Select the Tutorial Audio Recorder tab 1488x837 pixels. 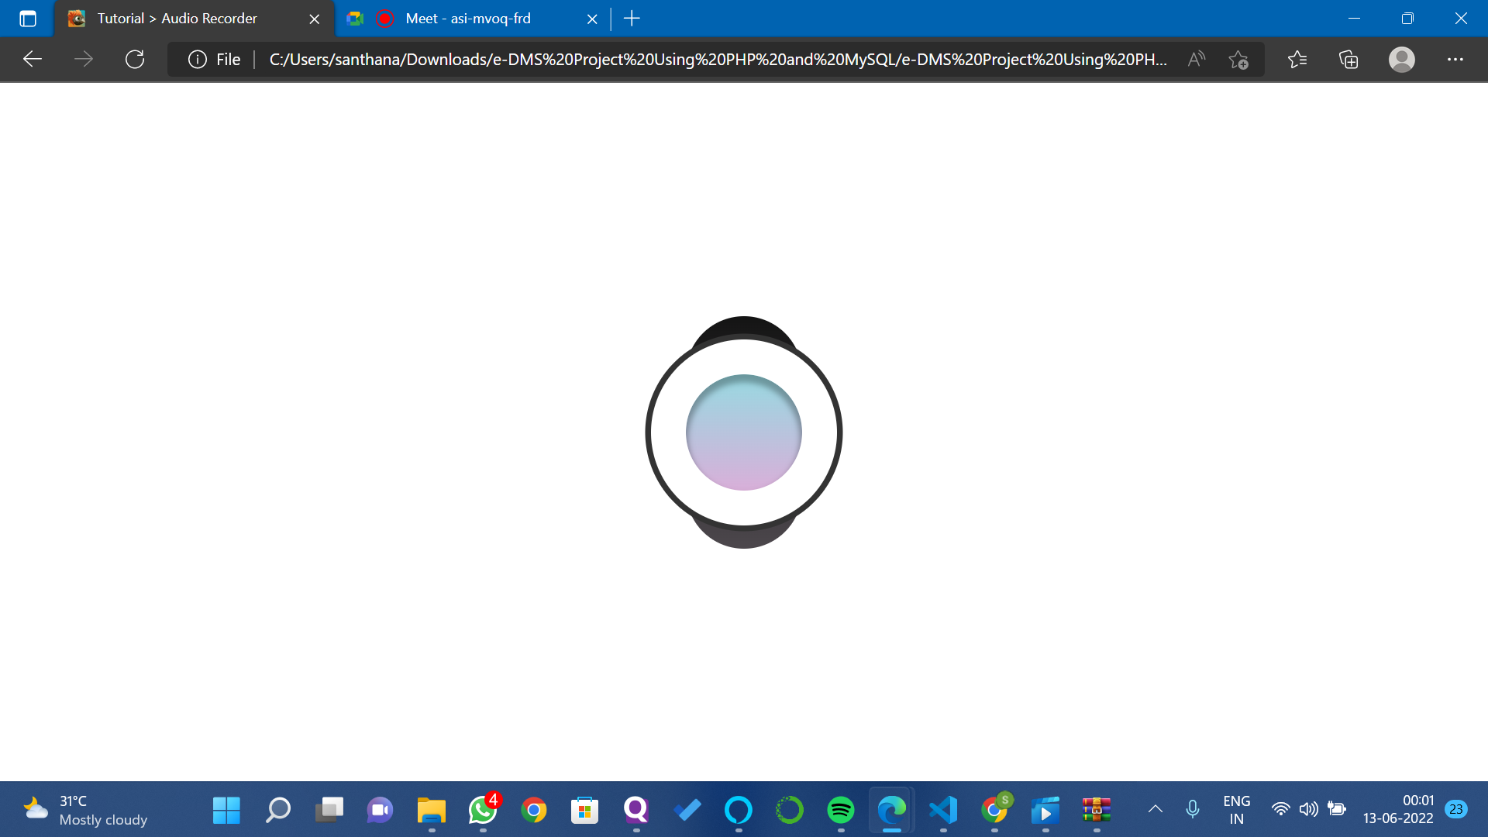coord(178,19)
